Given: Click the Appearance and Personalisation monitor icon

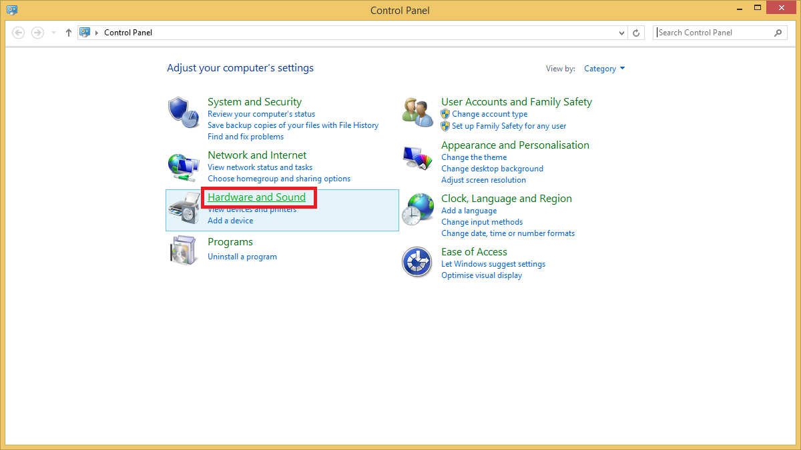Looking at the screenshot, I should click(x=418, y=157).
